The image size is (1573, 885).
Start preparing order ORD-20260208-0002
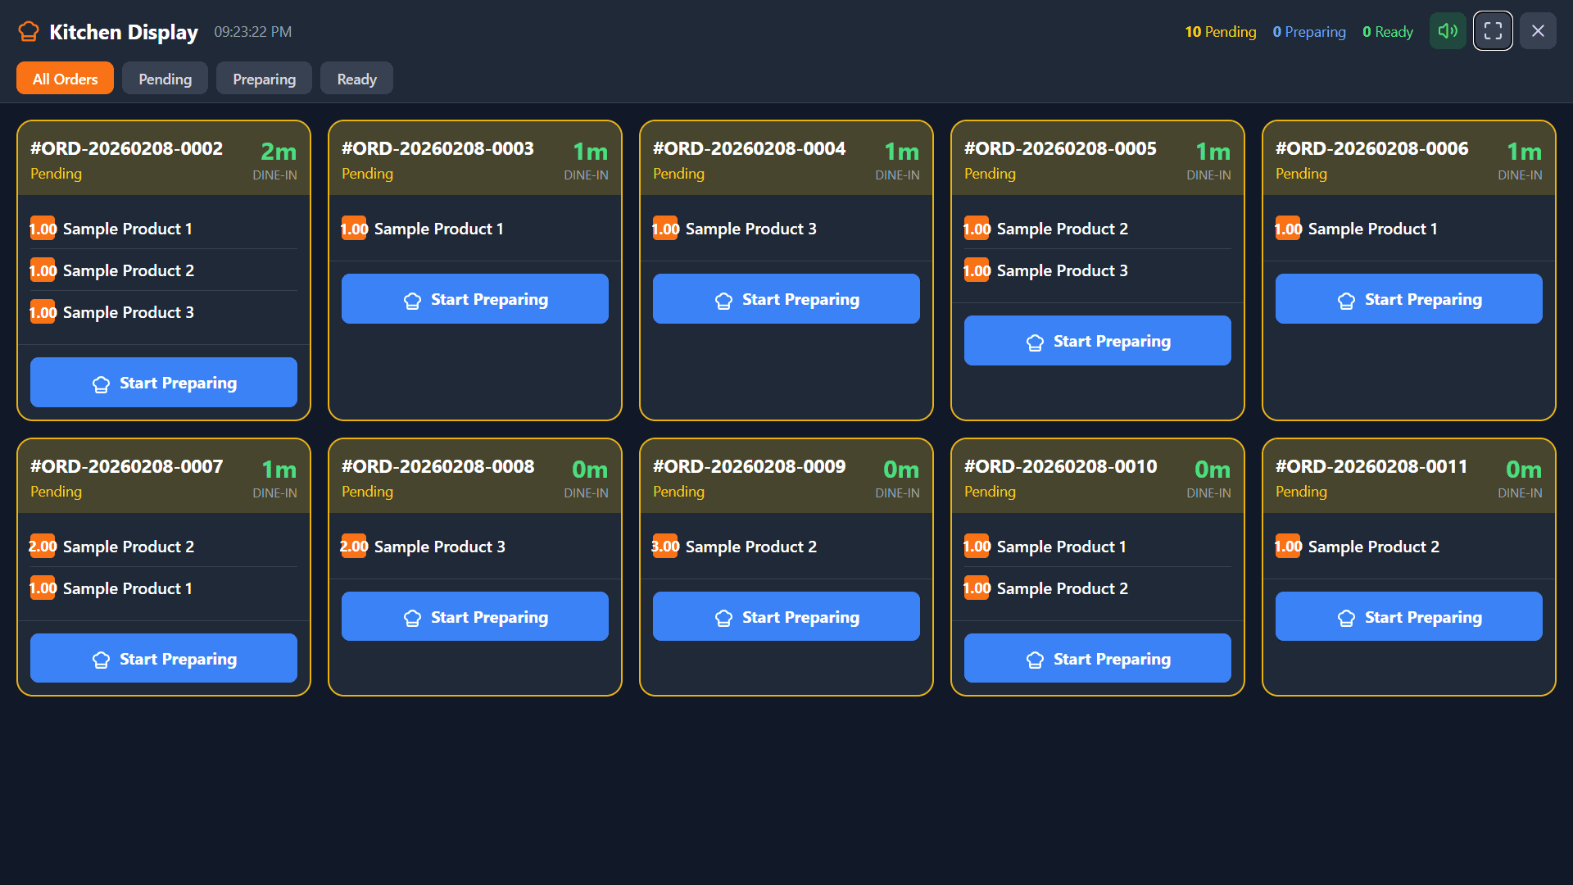tap(163, 382)
